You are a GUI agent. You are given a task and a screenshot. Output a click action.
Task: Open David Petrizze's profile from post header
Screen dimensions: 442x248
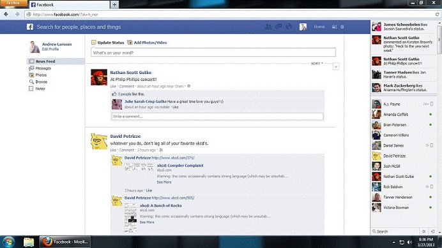click(125, 136)
